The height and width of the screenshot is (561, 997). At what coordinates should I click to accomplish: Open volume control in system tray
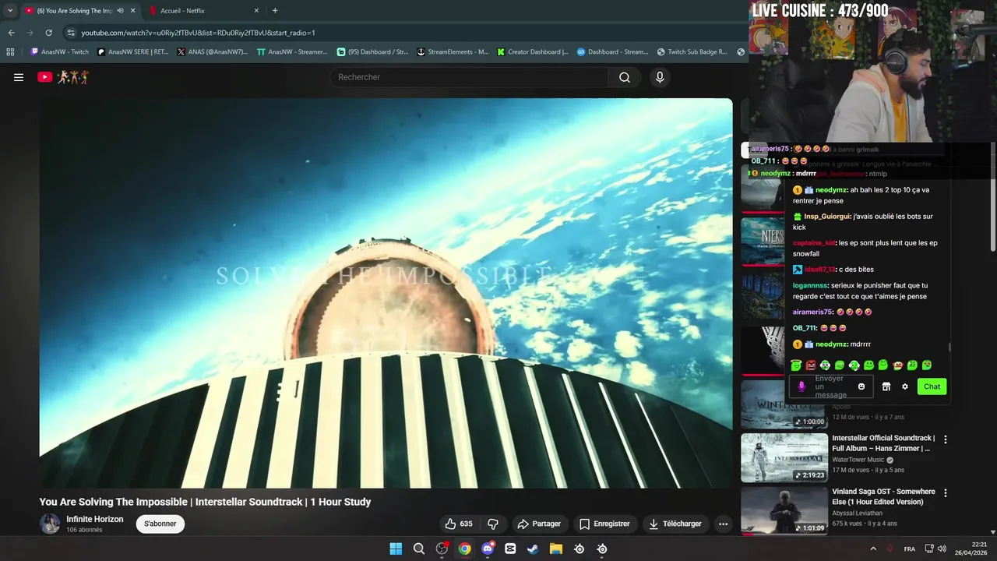[942, 549]
